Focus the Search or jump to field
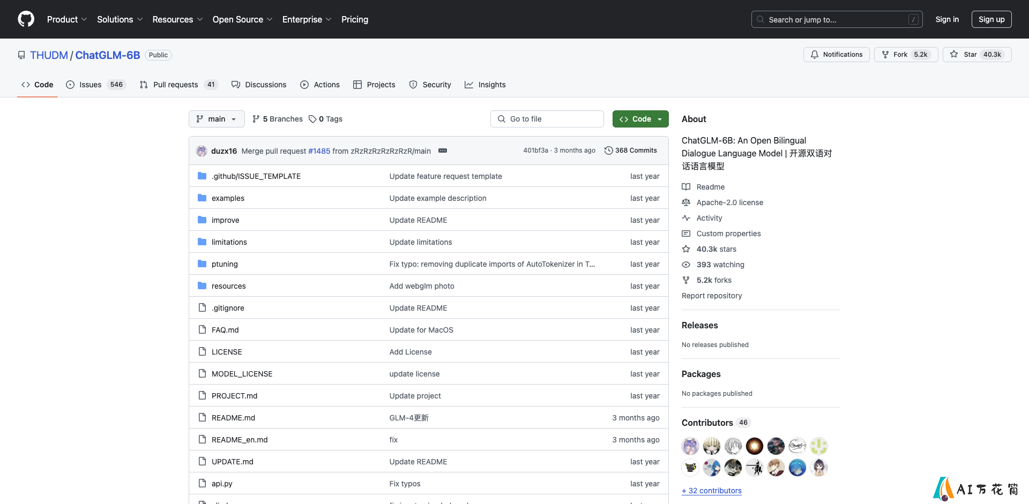This screenshot has height=504, width=1029. click(x=837, y=19)
